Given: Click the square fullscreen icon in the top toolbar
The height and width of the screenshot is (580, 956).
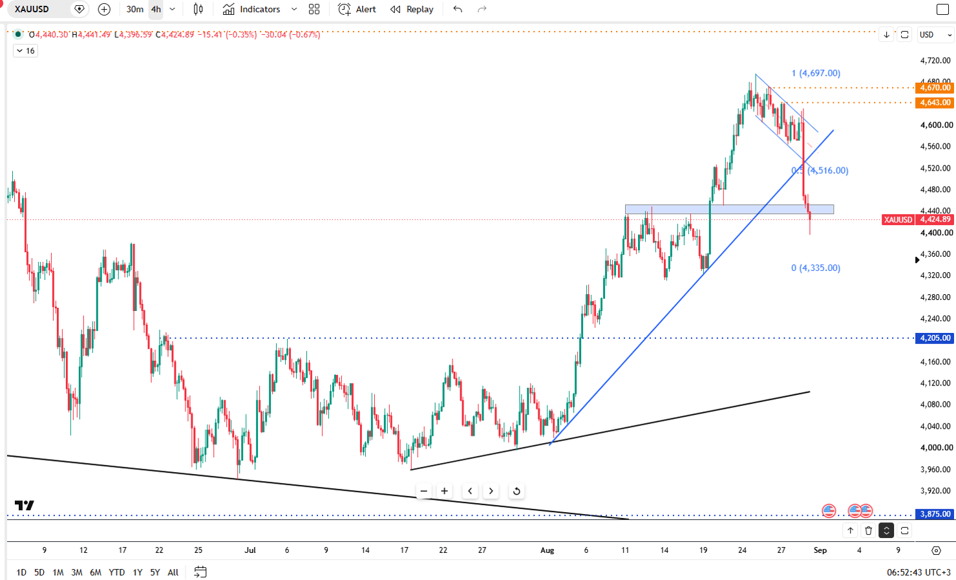Looking at the screenshot, I should pyautogui.click(x=942, y=9).
